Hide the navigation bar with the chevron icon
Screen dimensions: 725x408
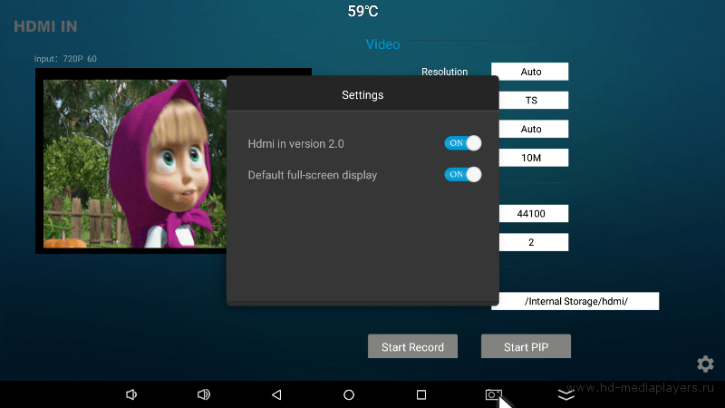pos(565,394)
